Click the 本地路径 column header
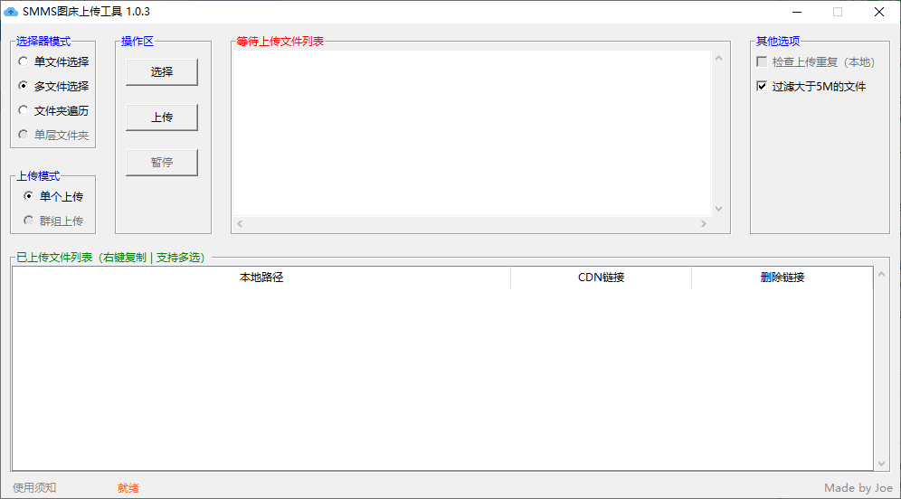The width and height of the screenshot is (901, 499). tap(261, 278)
